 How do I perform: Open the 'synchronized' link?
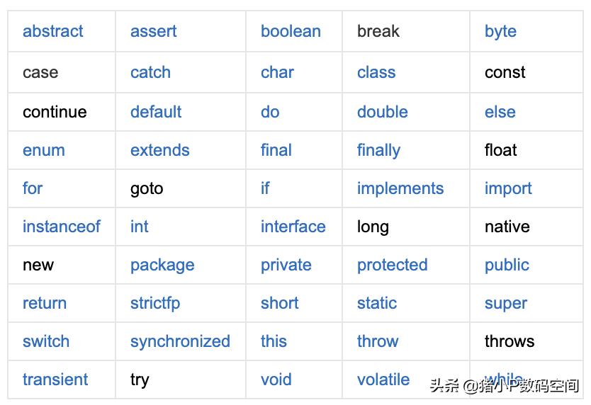pyautogui.click(x=180, y=341)
